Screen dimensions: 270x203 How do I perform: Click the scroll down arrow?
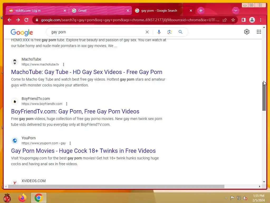coord(264,182)
